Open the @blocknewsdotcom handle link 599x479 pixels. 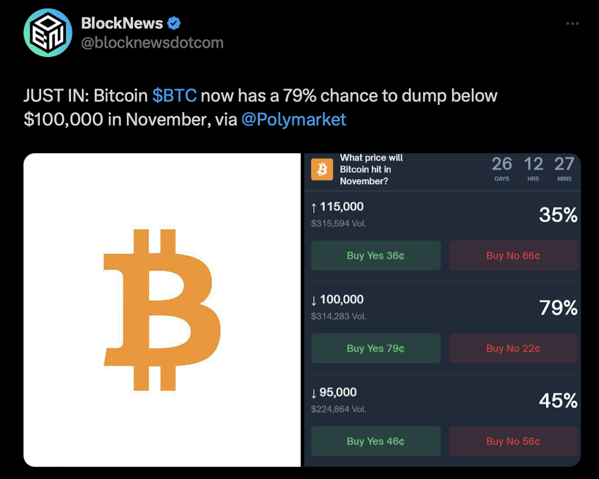[x=152, y=43]
